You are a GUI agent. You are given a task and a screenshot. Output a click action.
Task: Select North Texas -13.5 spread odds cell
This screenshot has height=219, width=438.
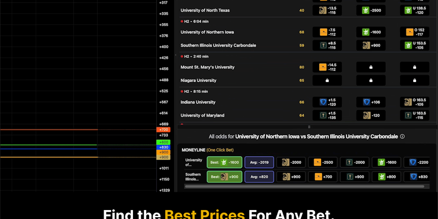(x=327, y=10)
